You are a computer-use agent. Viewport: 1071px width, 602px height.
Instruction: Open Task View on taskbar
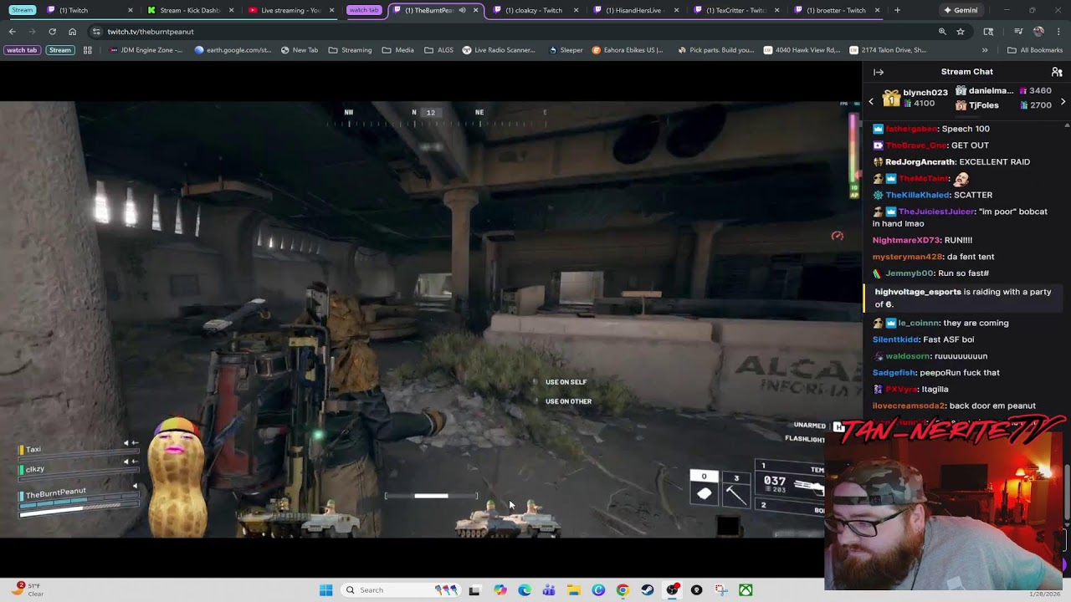pos(474,590)
